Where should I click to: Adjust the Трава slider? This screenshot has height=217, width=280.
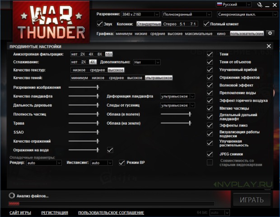(x=84, y=123)
